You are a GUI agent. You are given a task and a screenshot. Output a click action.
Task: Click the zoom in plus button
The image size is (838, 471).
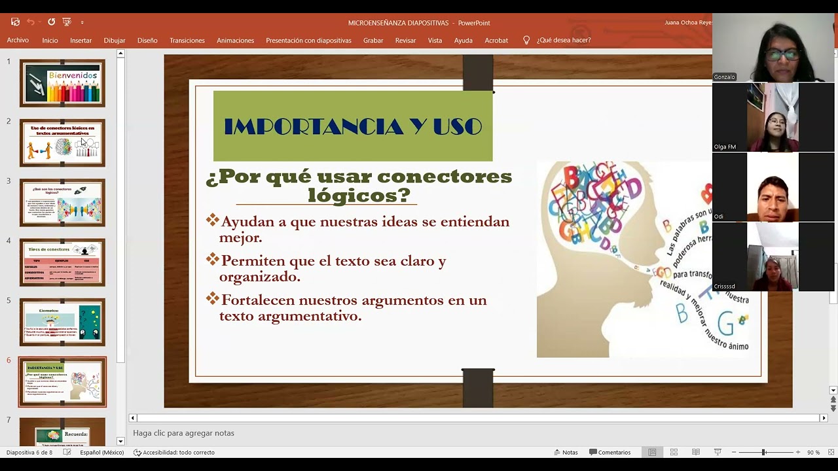point(797,452)
